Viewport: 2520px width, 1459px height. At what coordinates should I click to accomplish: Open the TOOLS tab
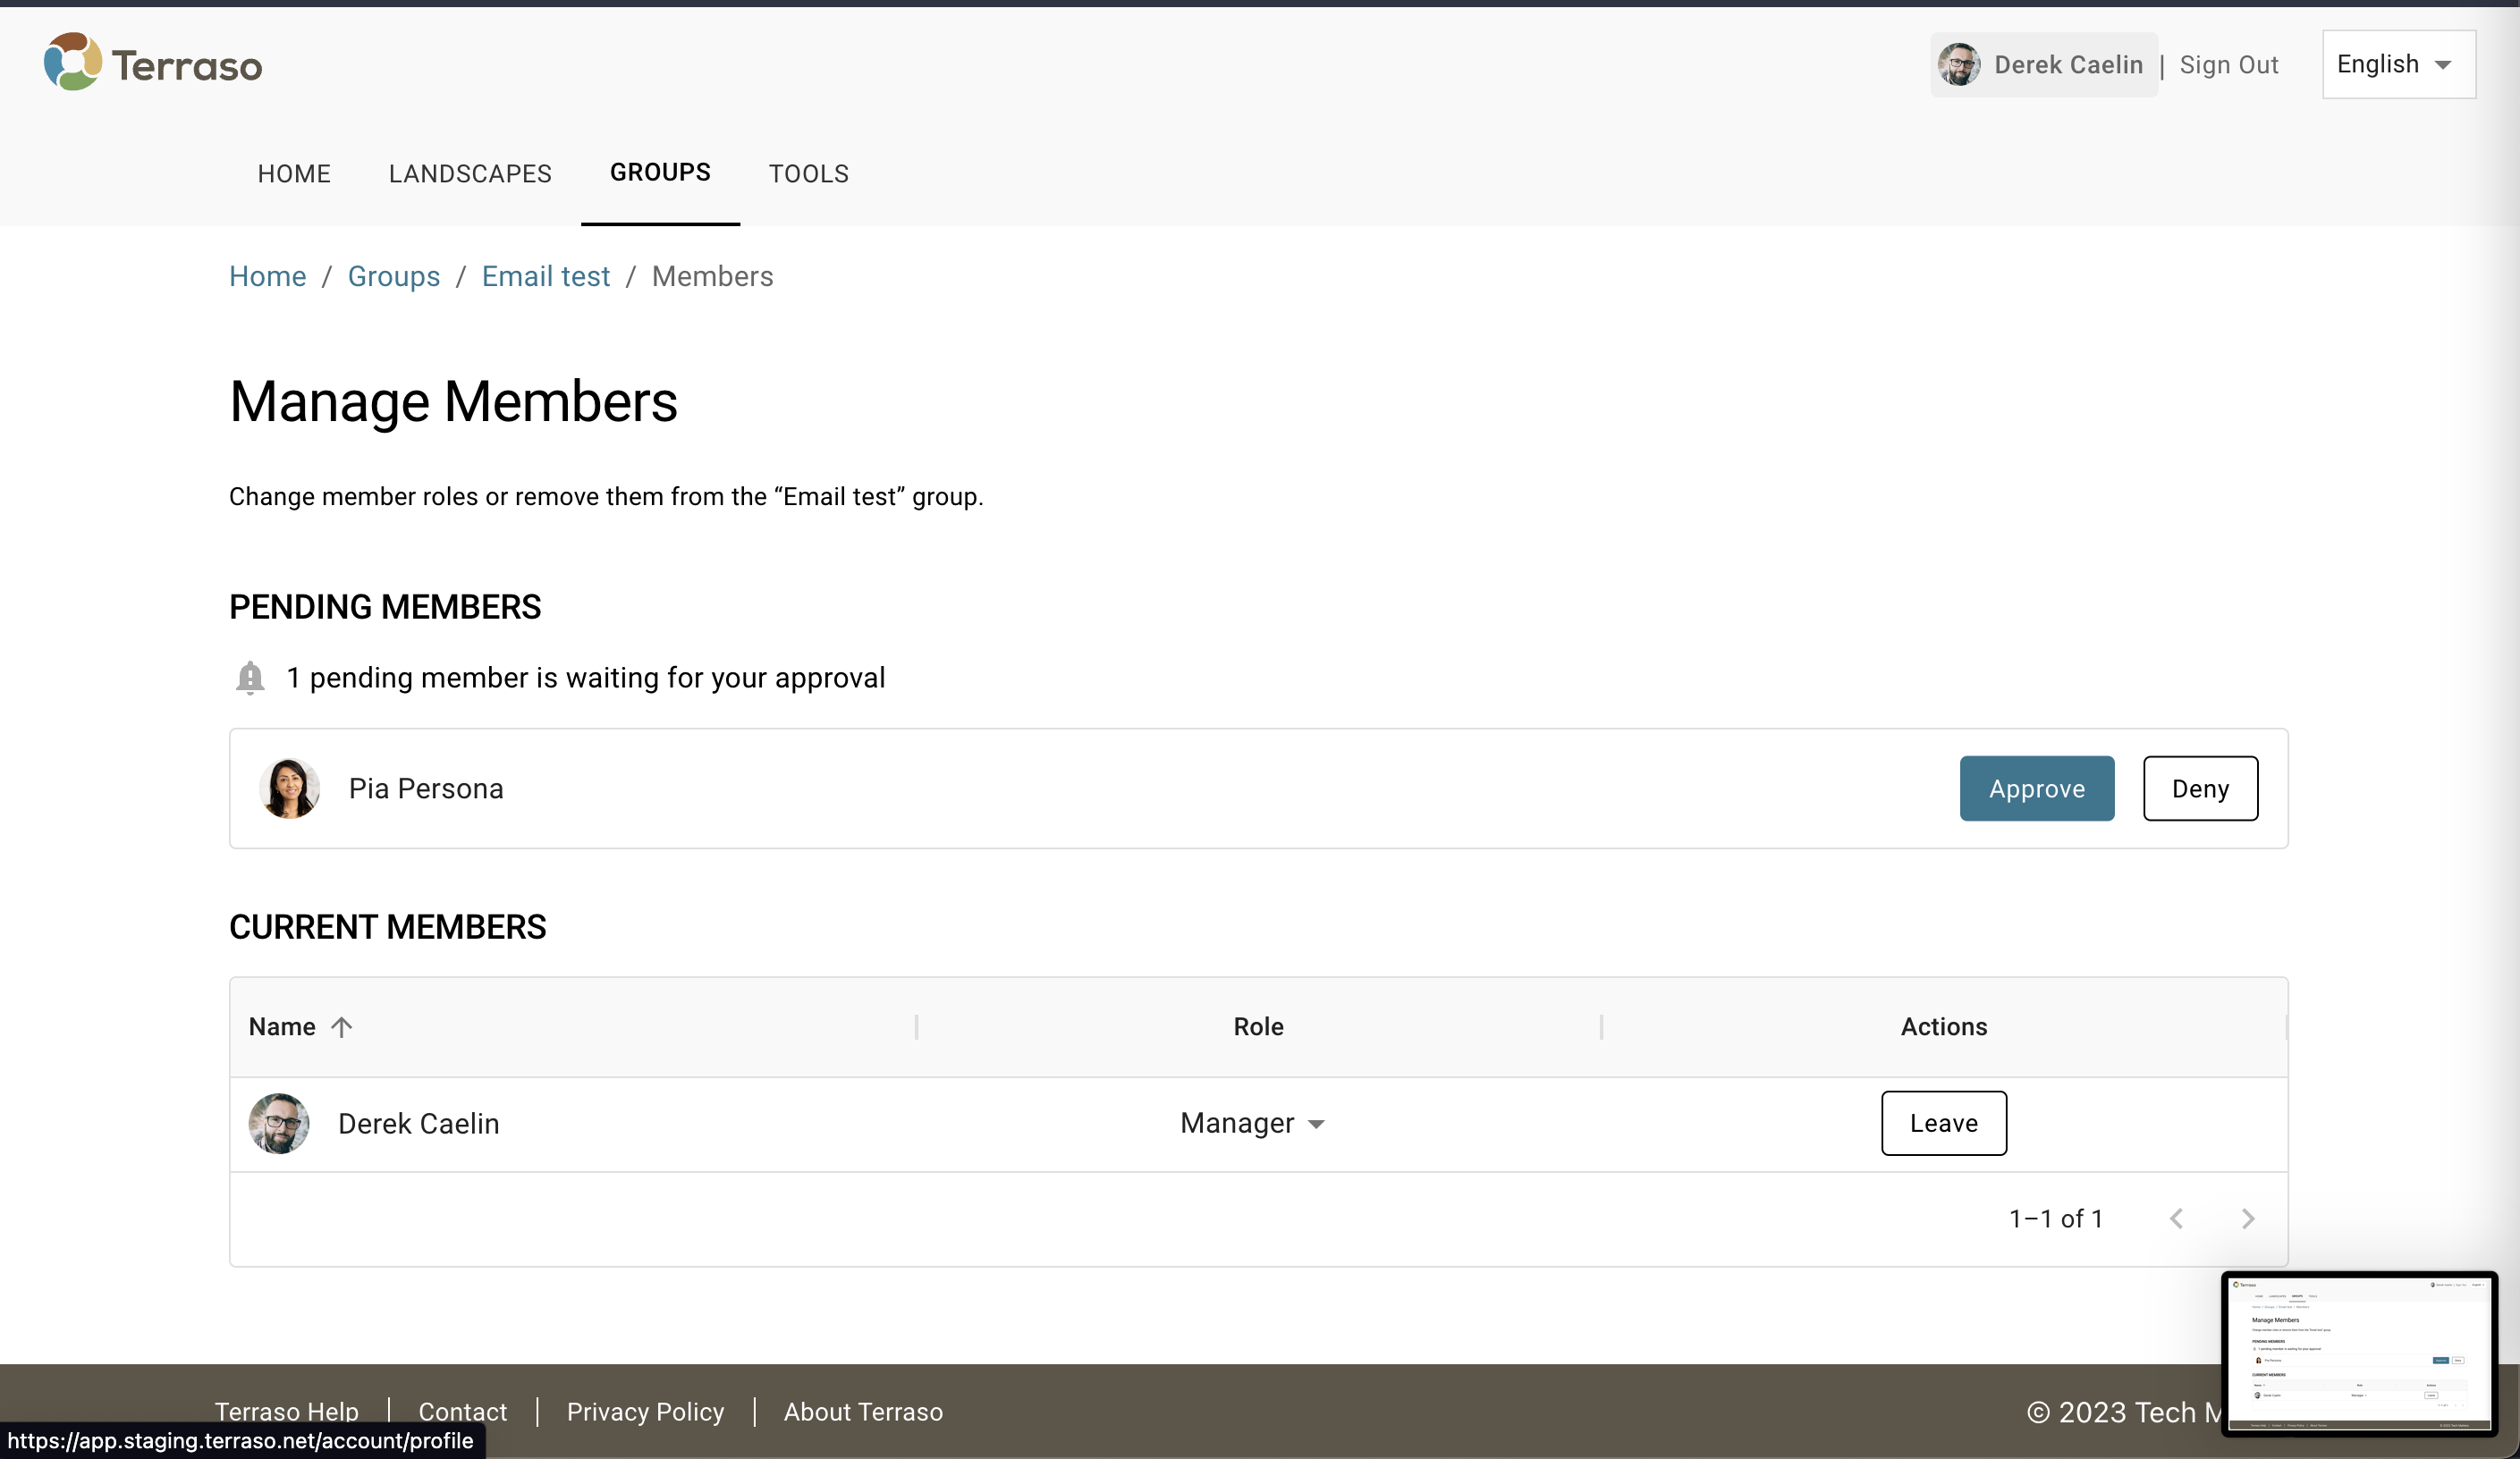(808, 173)
